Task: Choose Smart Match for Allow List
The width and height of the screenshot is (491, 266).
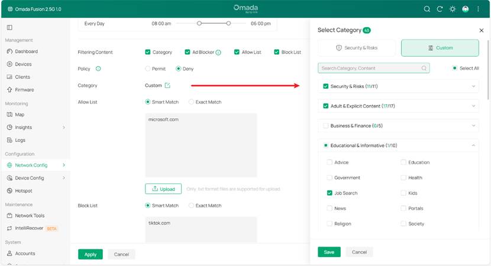Action: click(x=148, y=102)
